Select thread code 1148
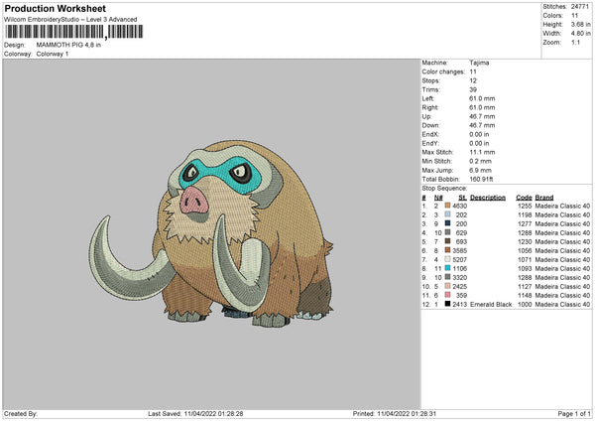The height and width of the screenshot is (421, 595). 525,295
